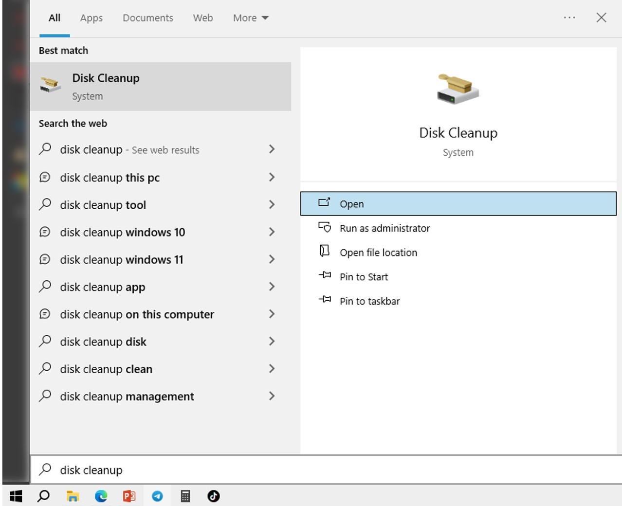
Task: Click the Open file location icon
Action: (x=324, y=251)
